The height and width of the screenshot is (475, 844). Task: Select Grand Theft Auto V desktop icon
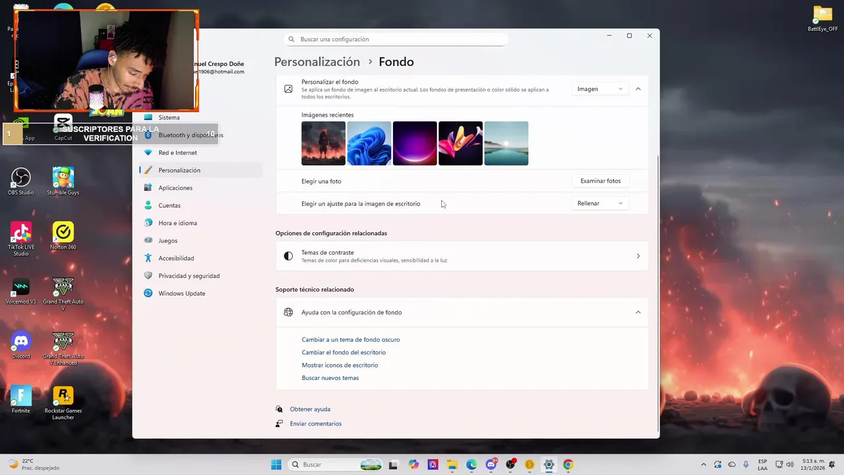coord(63,294)
